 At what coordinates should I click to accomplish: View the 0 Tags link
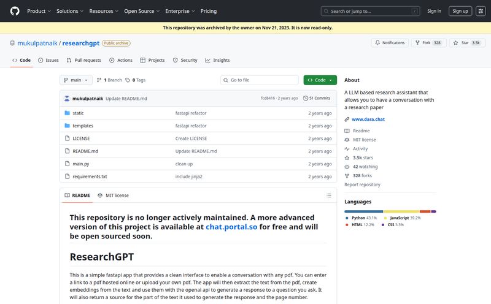tap(135, 80)
